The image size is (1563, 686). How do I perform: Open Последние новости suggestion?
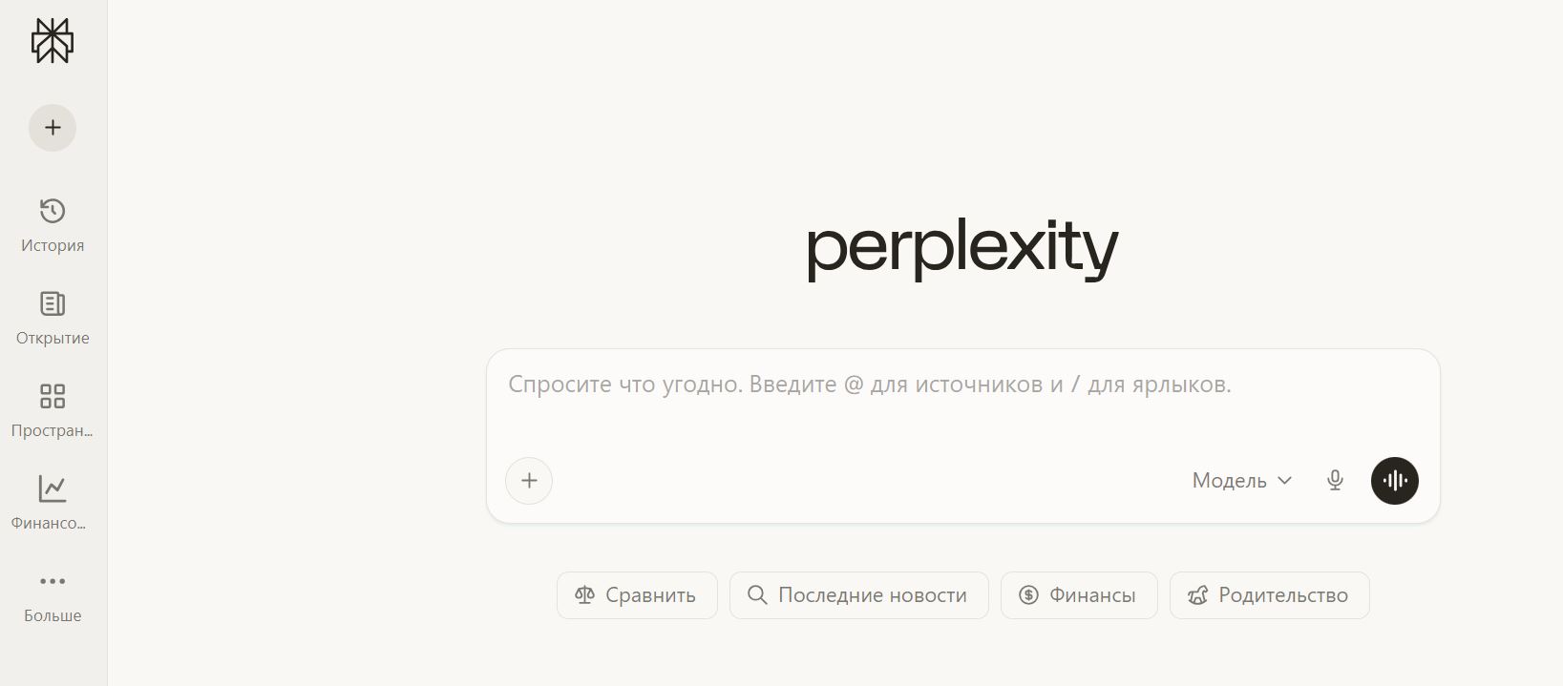[x=858, y=594]
